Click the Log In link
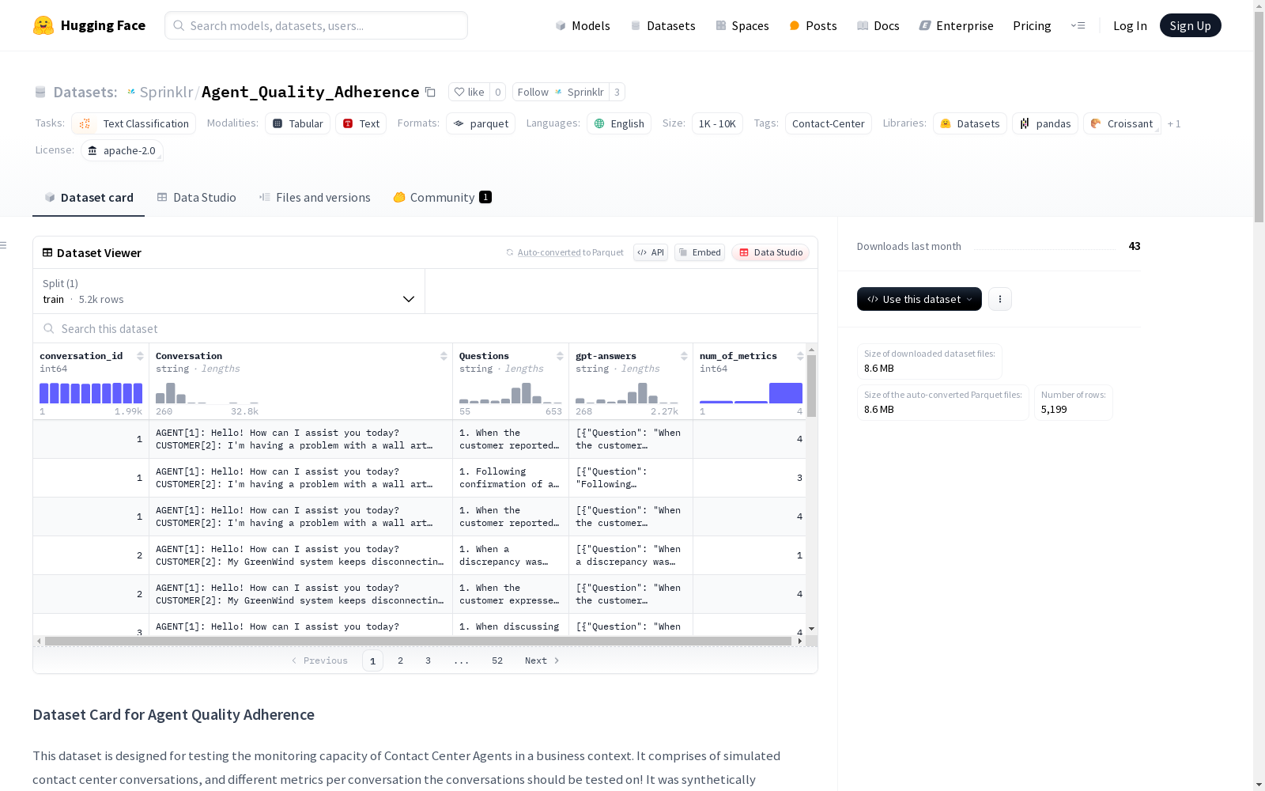1265x791 pixels. pos(1130,25)
